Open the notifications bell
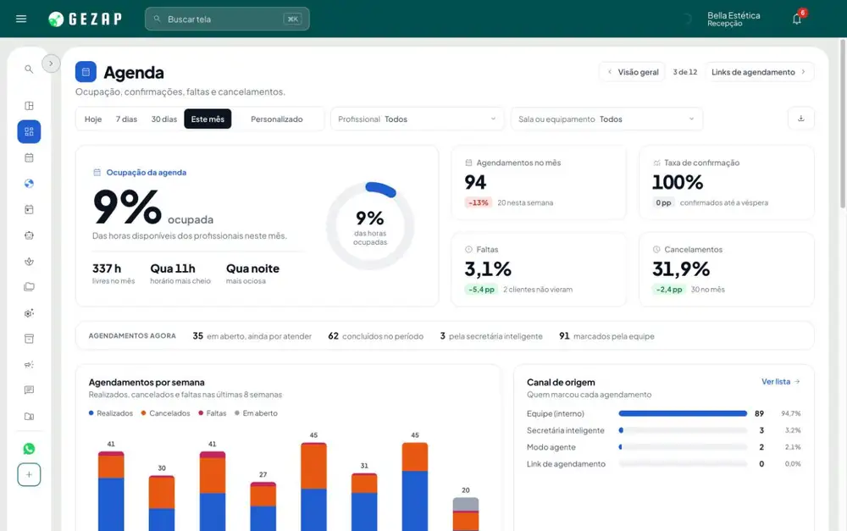 [797, 19]
